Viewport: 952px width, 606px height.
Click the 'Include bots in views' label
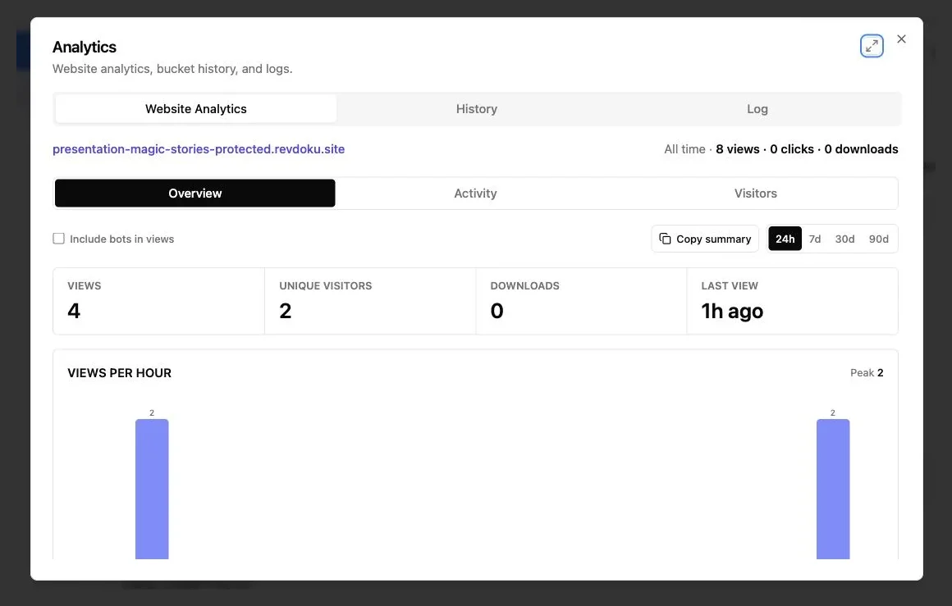pos(122,239)
